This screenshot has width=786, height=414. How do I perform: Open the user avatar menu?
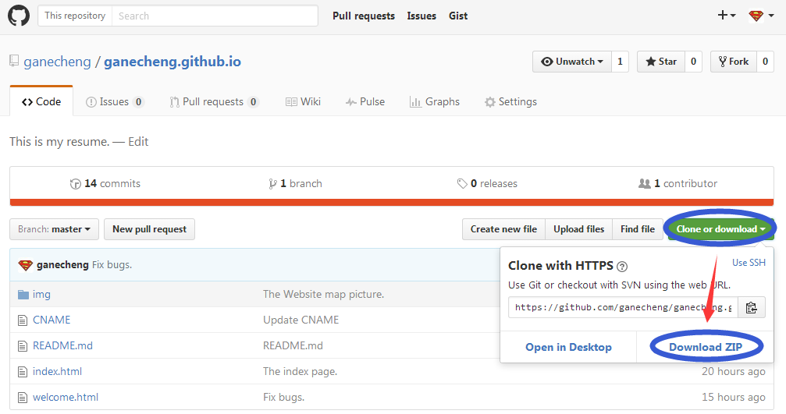pyautogui.click(x=761, y=16)
